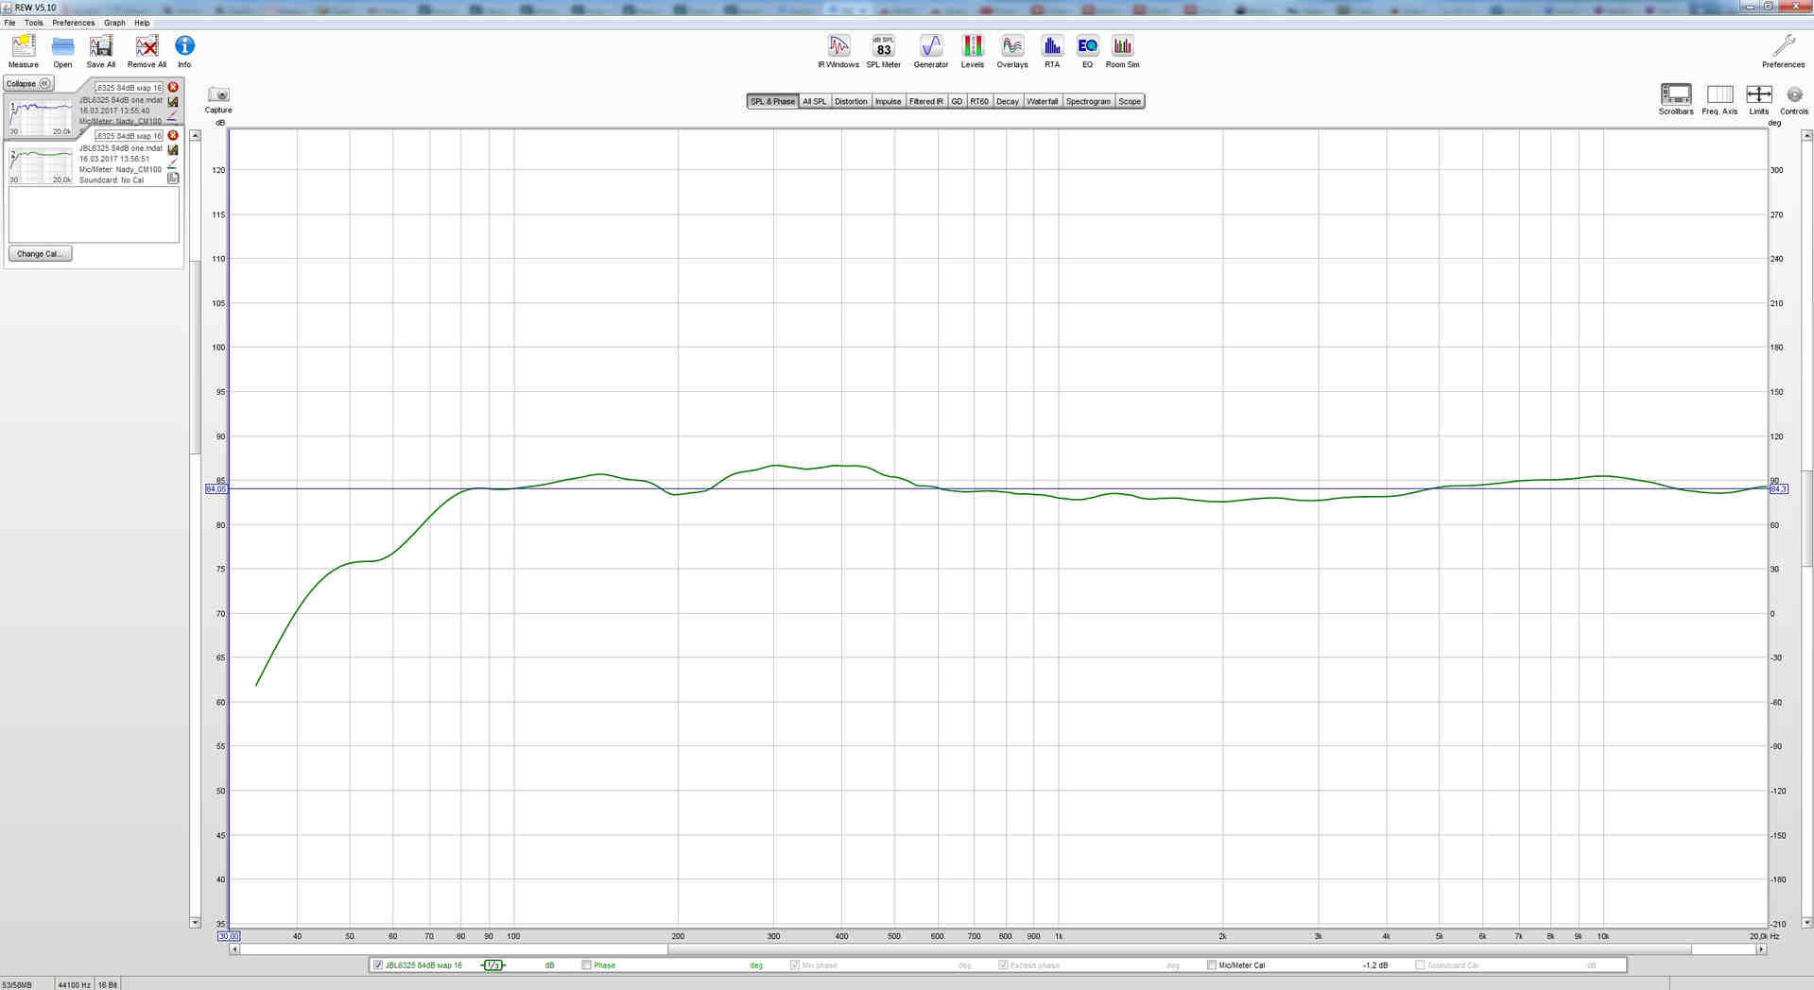Click down arrow of right degree-axis scrollbar
Viewport: 1814px width, 990px height.
point(1806,922)
